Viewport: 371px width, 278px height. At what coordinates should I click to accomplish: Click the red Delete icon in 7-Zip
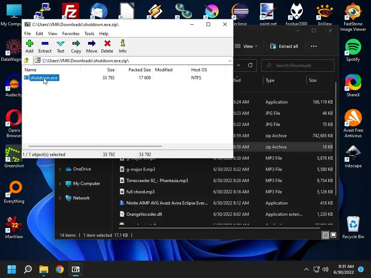point(107,46)
